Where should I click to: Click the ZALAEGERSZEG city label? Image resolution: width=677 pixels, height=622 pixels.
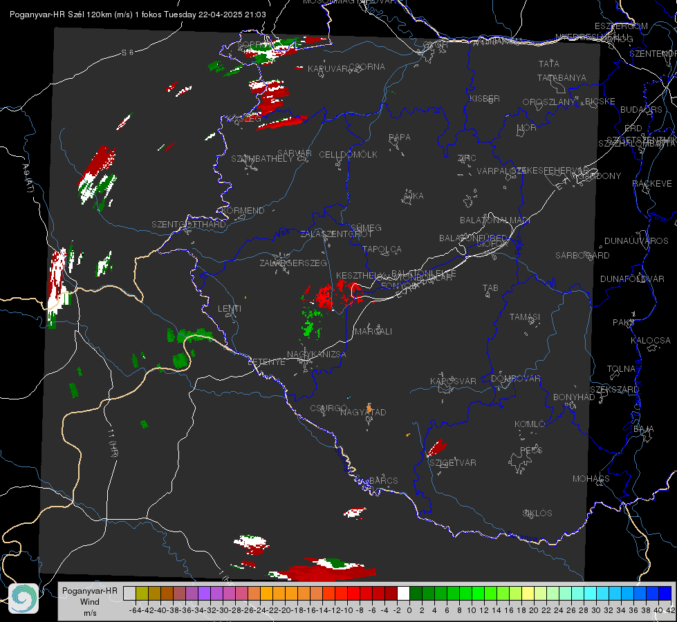tap(293, 263)
